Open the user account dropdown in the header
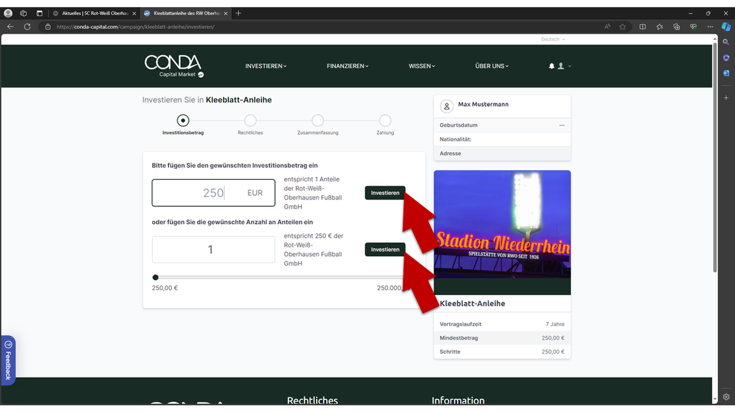The width and height of the screenshot is (735, 413). pos(564,66)
